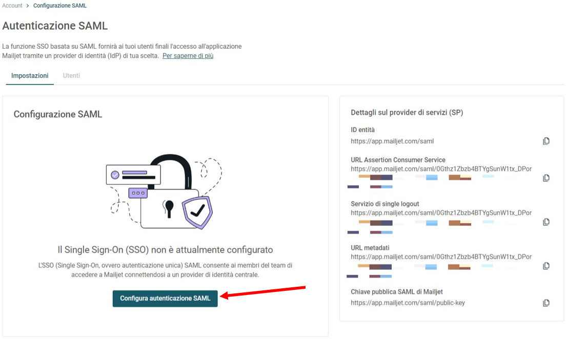Click the Chiave pubblica SAML di Mailjet label
The height and width of the screenshot is (339, 567).
pyautogui.click(x=397, y=292)
